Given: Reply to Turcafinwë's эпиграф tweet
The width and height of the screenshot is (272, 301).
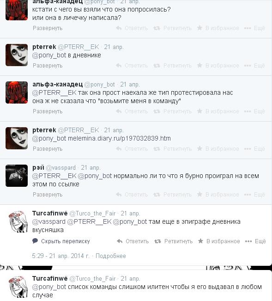Looking at the screenshot, I should pos(133,241).
